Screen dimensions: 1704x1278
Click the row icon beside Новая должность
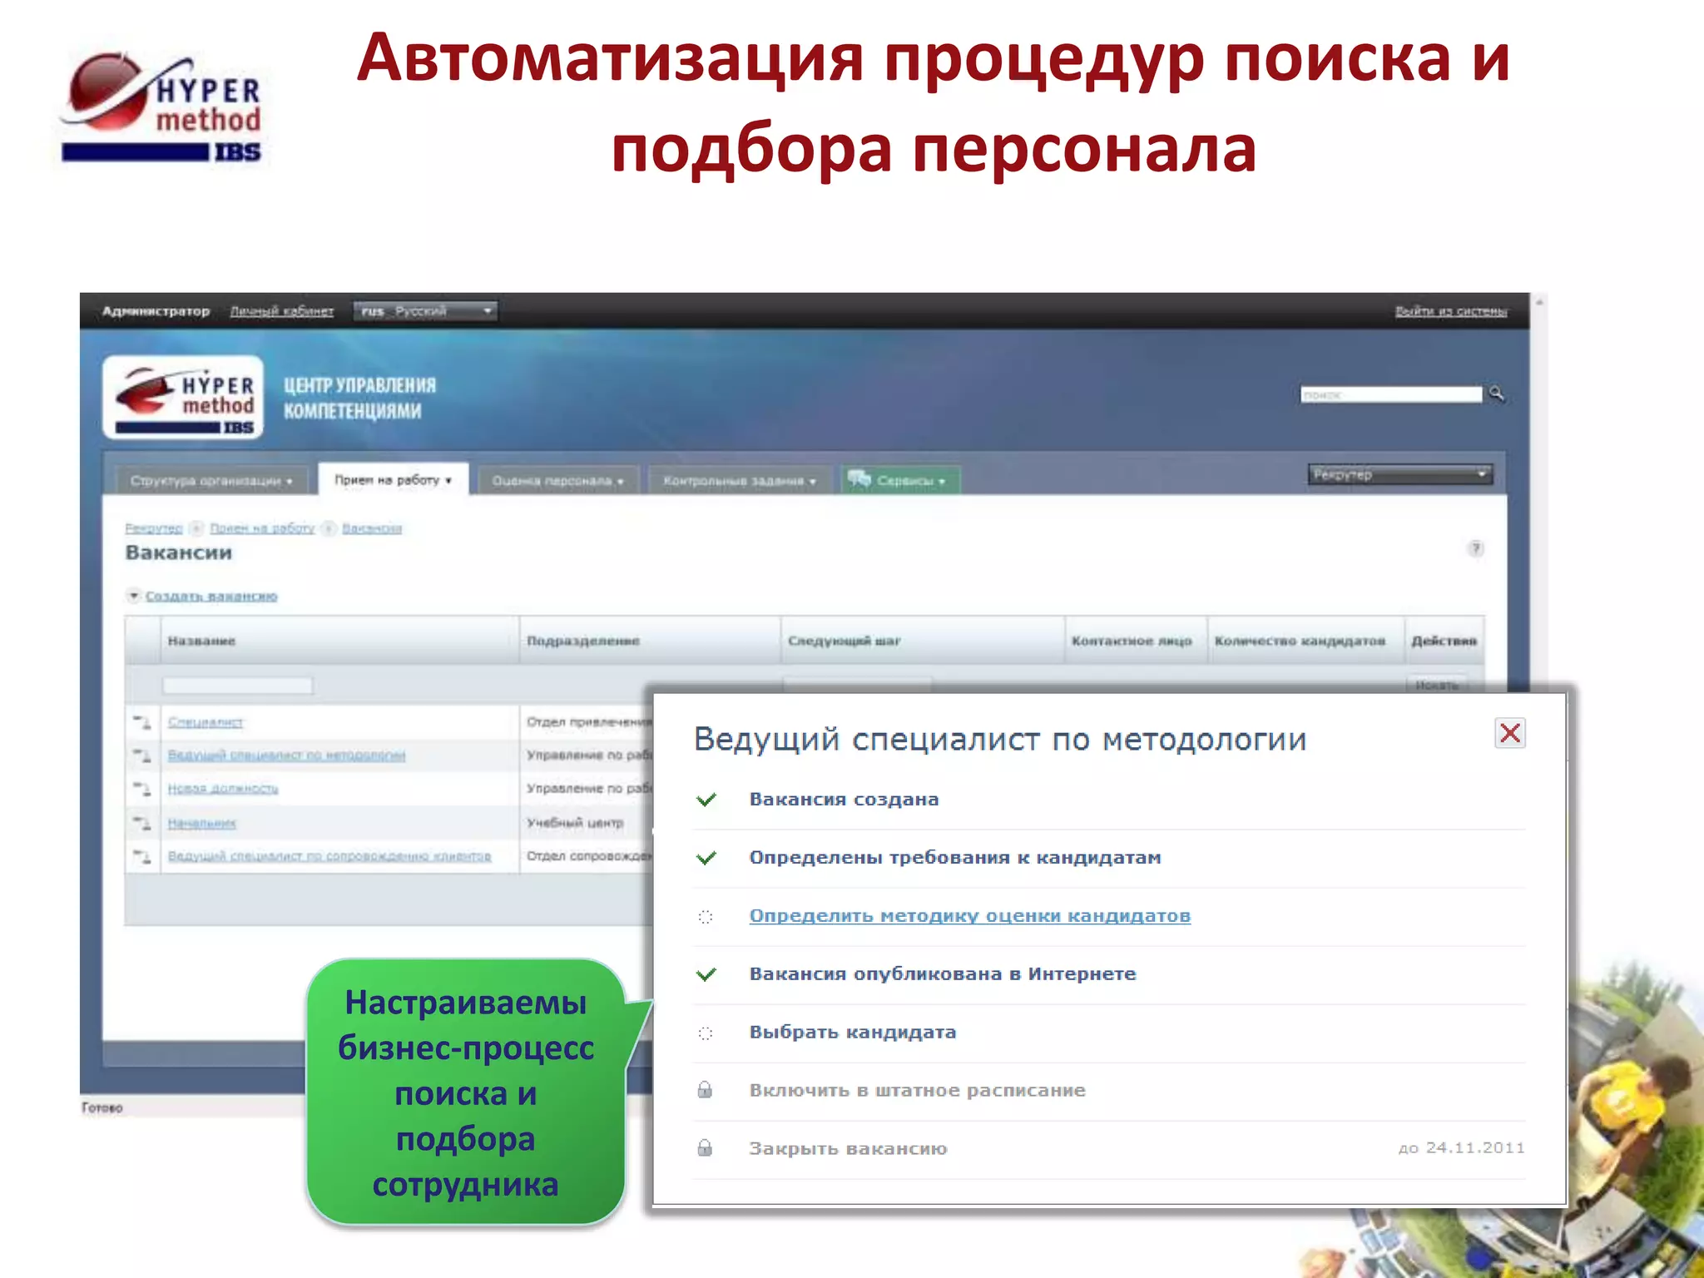click(143, 788)
